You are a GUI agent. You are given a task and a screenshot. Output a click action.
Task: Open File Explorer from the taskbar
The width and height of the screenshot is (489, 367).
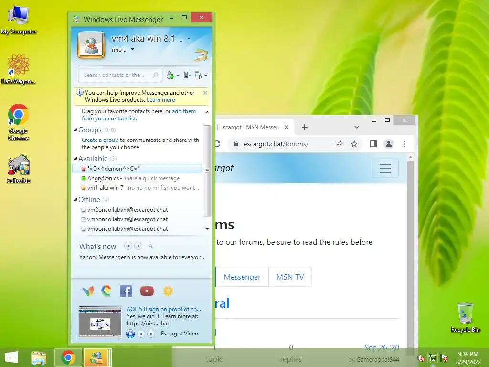[x=39, y=357]
